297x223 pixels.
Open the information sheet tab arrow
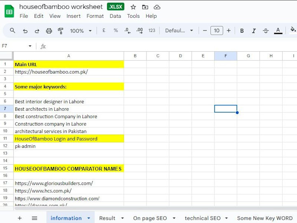tap(89, 218)
